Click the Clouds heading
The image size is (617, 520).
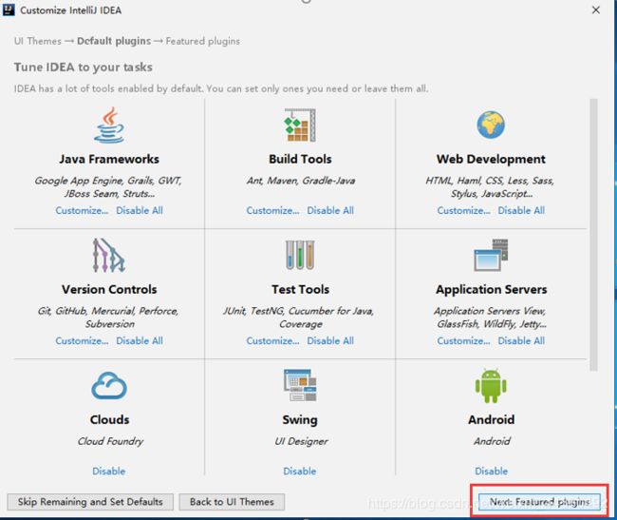point(109,420)
